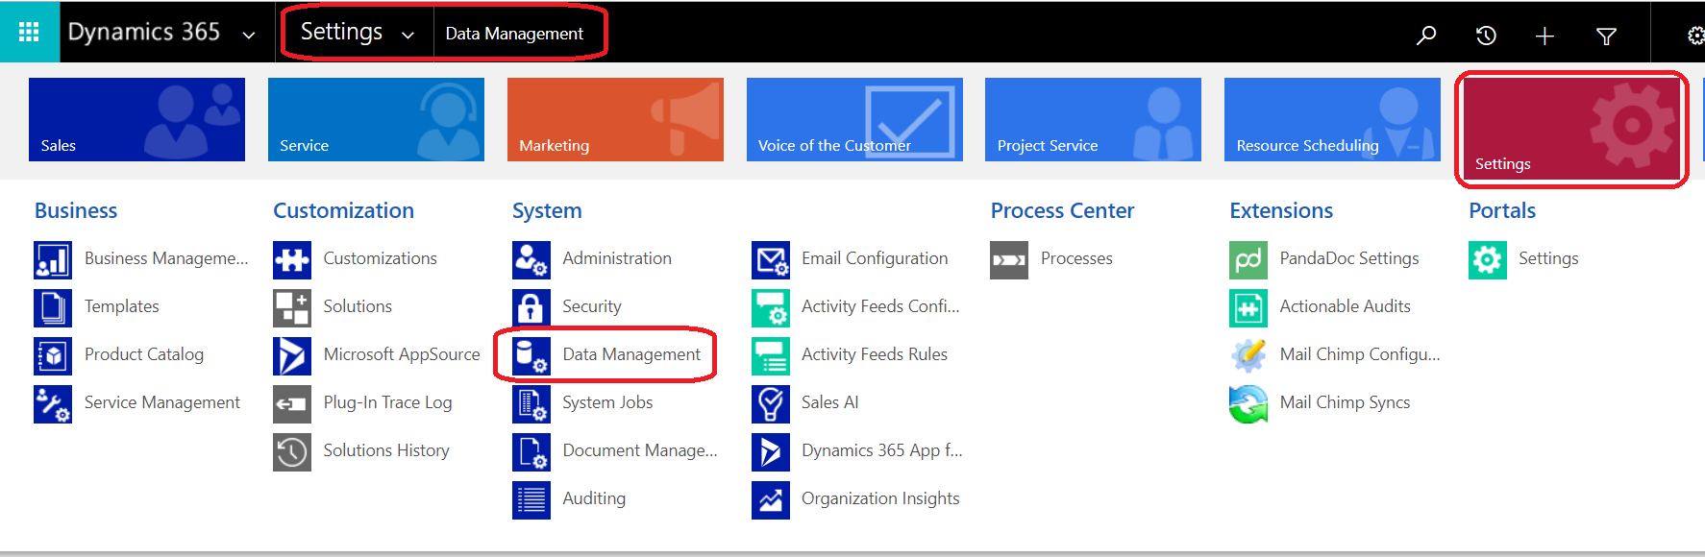Viewport: 1705px width, 557px height.
Task: Click the Actionable Audits icon
Action: (1248, 308)
